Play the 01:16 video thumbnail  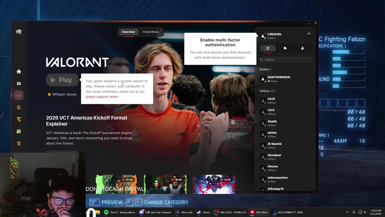tap(214, 184)
